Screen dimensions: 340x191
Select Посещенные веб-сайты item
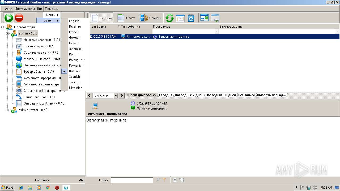(42, 65)
